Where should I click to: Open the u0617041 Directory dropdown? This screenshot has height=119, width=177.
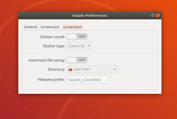pyautogui.click(x=93, y=69)
